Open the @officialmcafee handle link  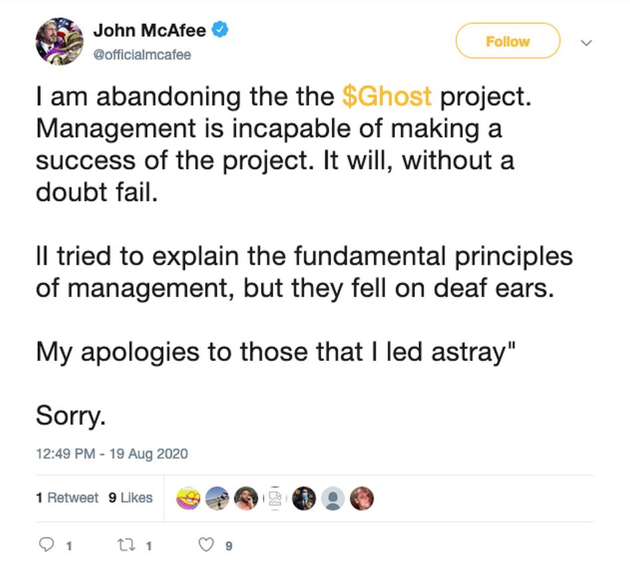pos(142,55)
